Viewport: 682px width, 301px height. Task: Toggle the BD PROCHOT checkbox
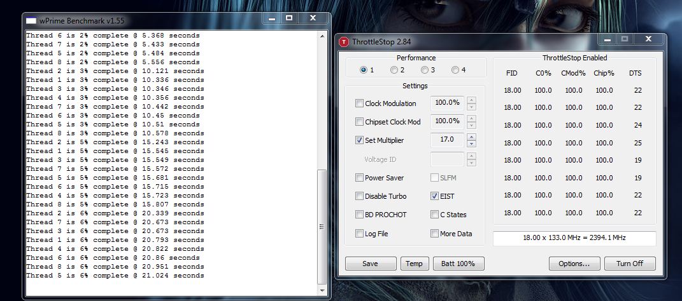click(359, 214)
